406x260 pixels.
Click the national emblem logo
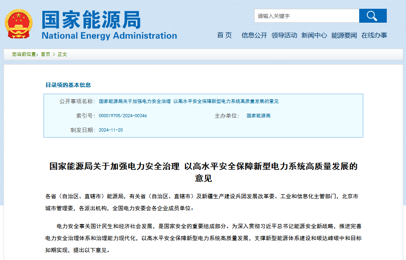(x=19, y=24)
